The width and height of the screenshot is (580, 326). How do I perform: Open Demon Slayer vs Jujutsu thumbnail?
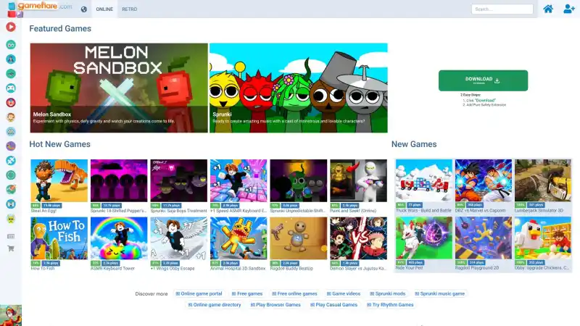pyautogui.click(x=358, y=238)
